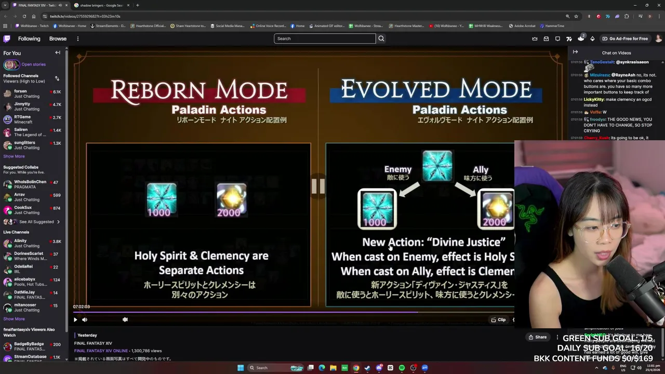Go to the Following page
665x374 pixels.
point(29,38)
